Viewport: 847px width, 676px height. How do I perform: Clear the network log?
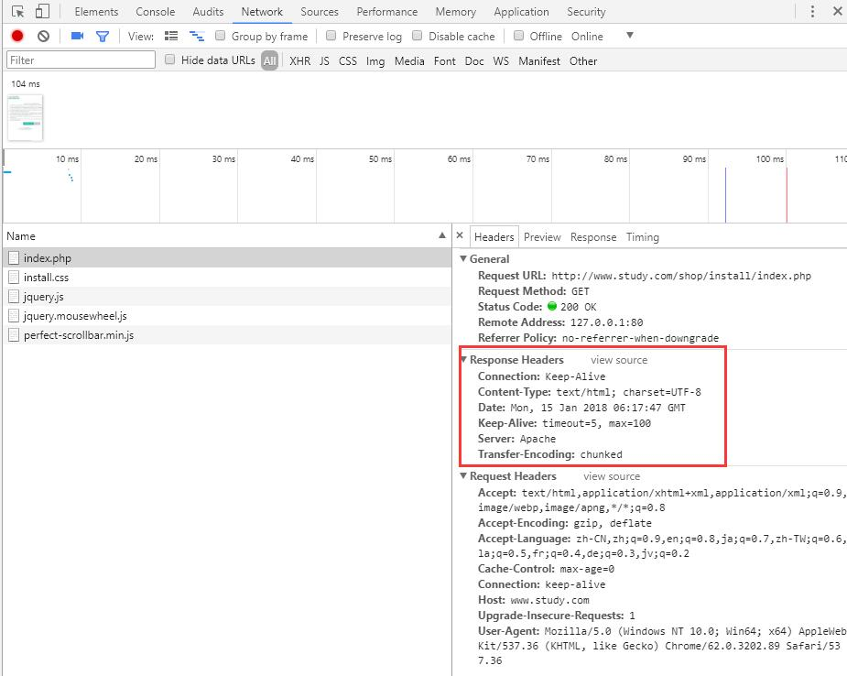(x=43, y=37)
